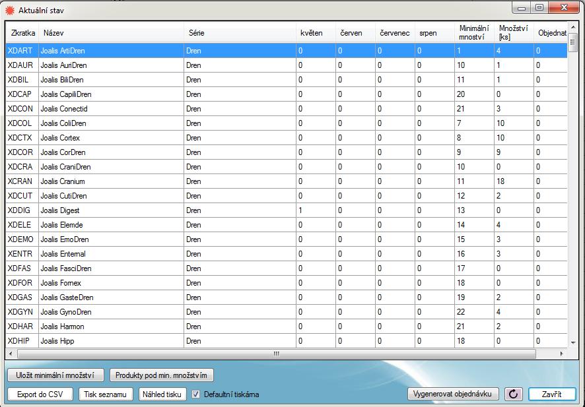Screen dimensions: 585x407
Task: Click Vygenerovat objednávku button
Action: (452, 394)
